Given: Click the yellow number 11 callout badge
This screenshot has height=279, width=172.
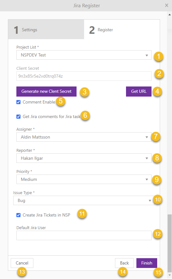Looking at the screenshot, I should click(x=82, y=214).
